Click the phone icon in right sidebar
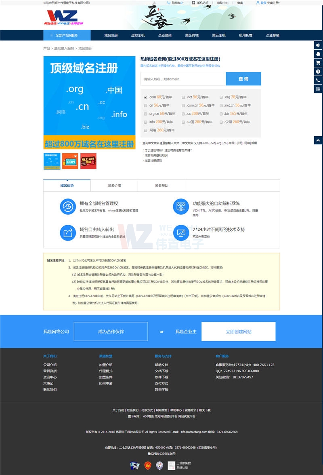Screen dimensions: 323x475 point(318,80)
